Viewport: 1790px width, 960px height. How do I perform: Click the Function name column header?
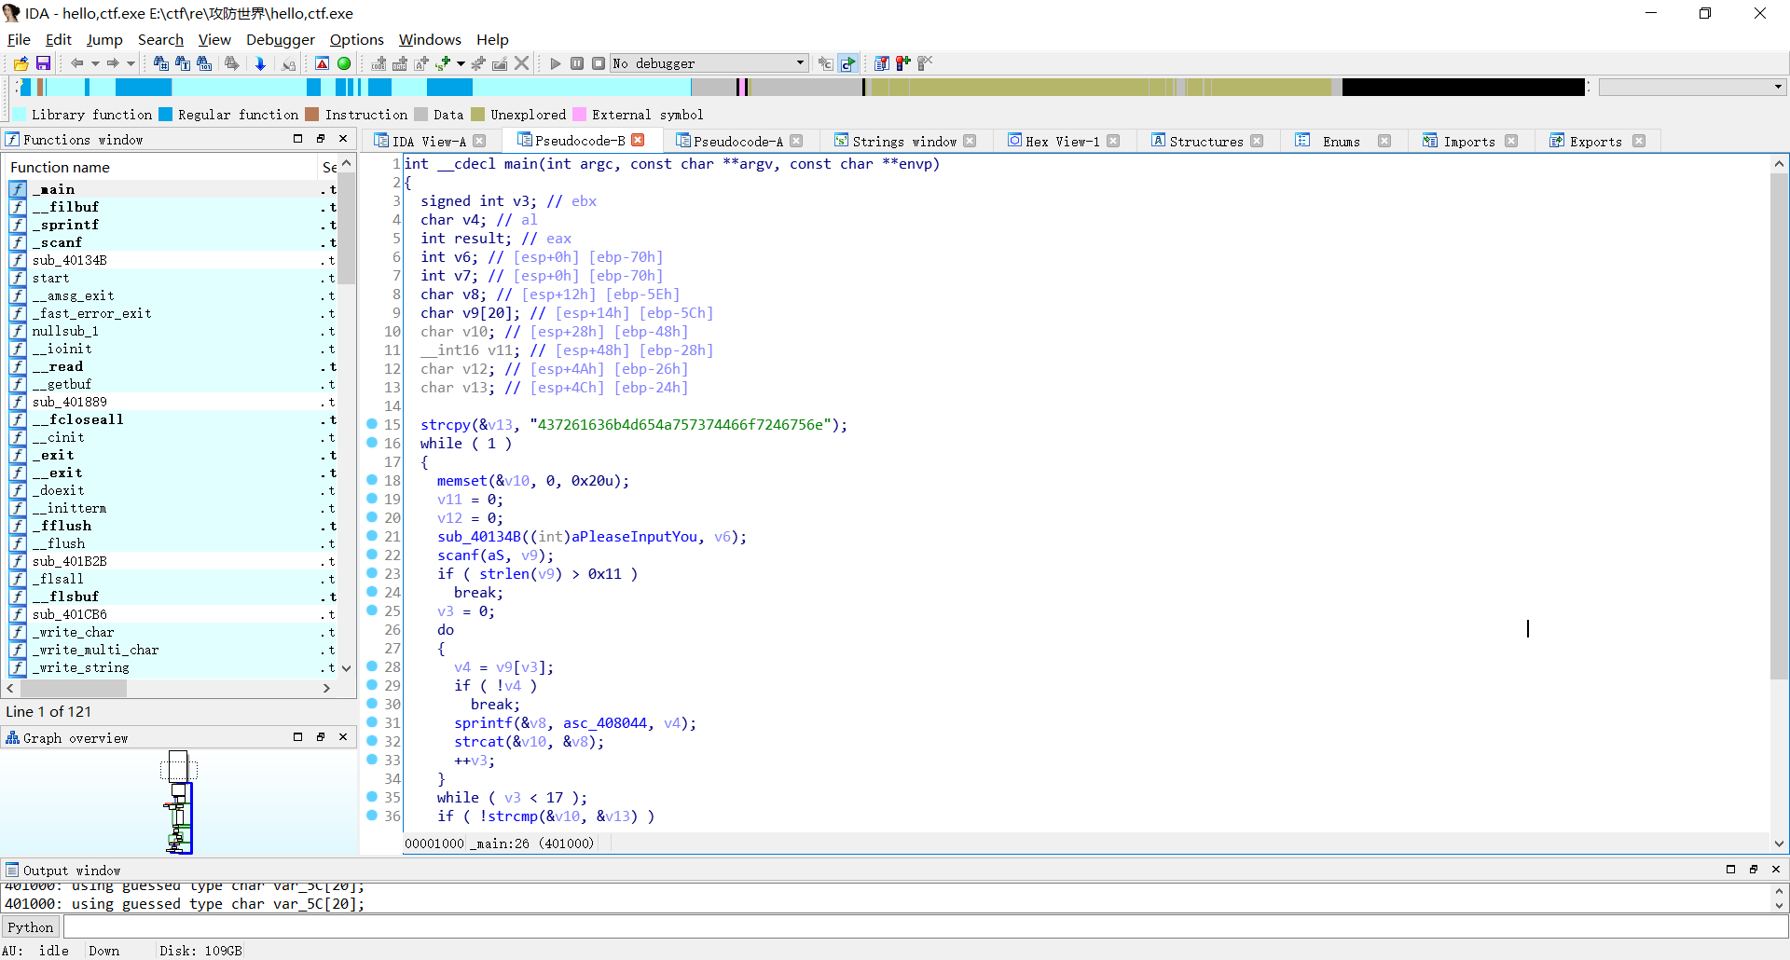[x=161, y=167]
